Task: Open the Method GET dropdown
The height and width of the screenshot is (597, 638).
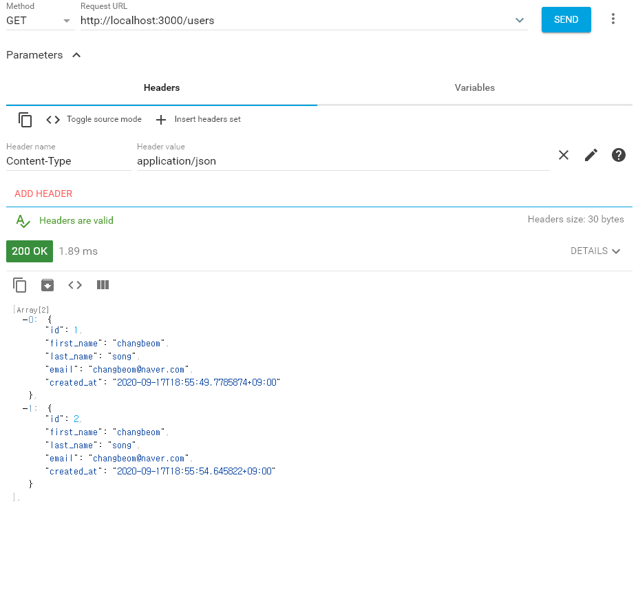Action: pyautogui.click(x=40, y=21)
